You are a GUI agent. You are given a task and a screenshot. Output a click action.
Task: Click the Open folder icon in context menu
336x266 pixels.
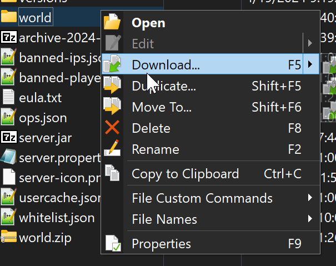pyautogui.click(x=112, y=23)
